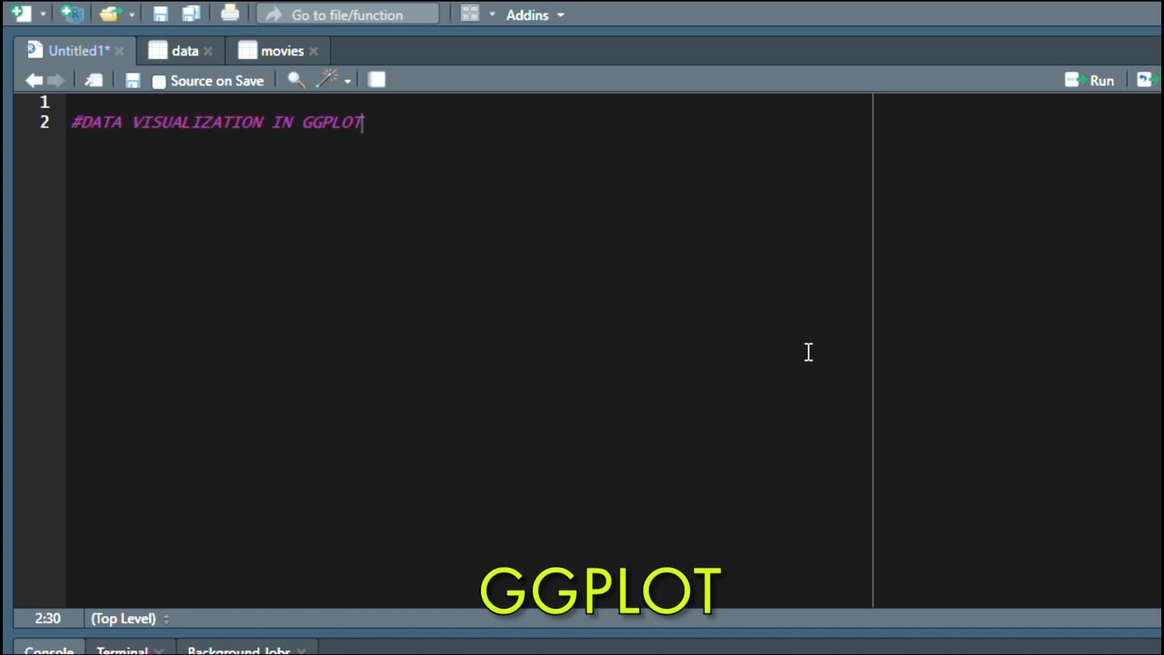Re-run the previous code region

pyautogui.click(x=1146, y=80)
